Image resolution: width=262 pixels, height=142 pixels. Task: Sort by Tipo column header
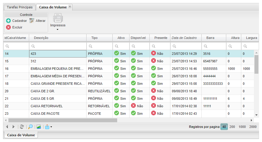(x=99, y=38)
